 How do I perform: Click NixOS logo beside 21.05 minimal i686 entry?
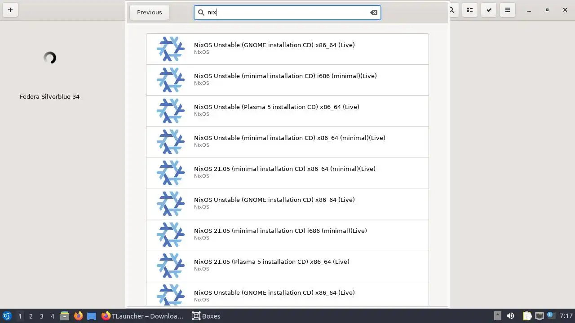[171, 235]
